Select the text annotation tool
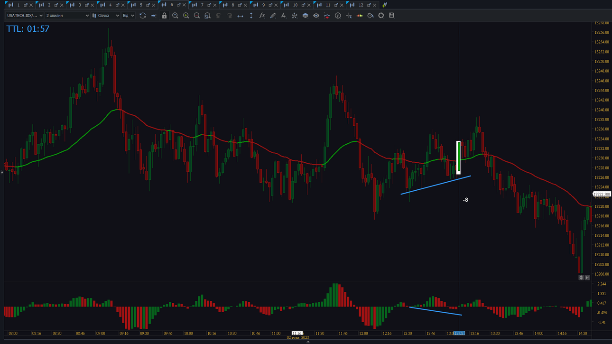 283,16
